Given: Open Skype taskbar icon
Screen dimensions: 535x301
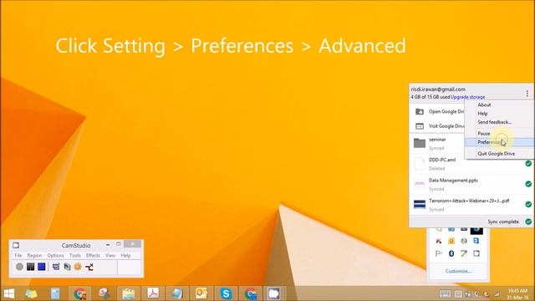Looking at the screenshot, I should [226, 293].
